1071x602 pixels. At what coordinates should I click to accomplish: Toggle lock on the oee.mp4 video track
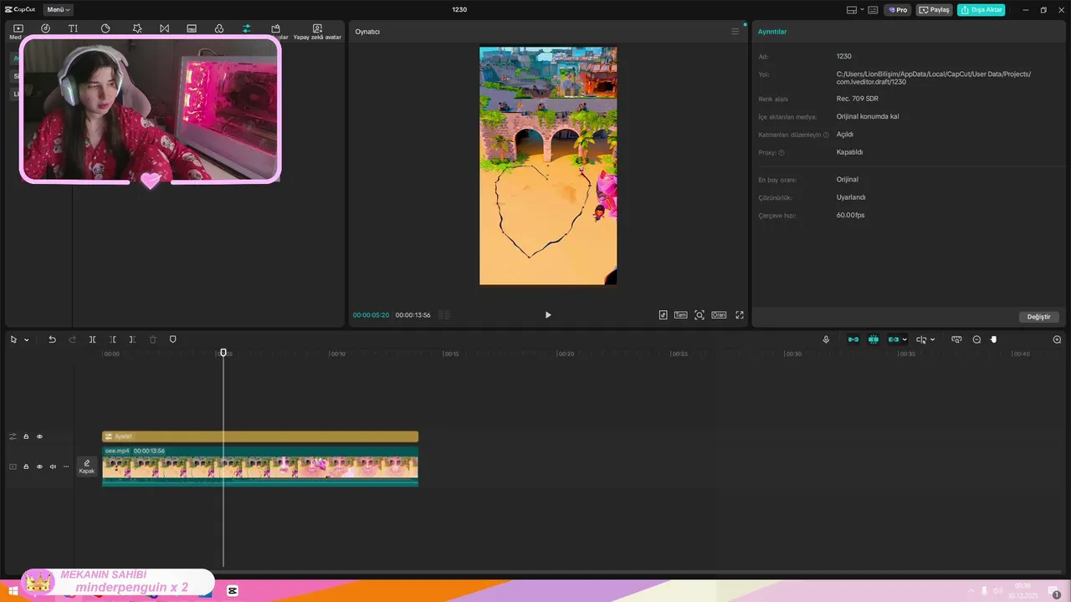pyautogui.click(x=26, y=467)
